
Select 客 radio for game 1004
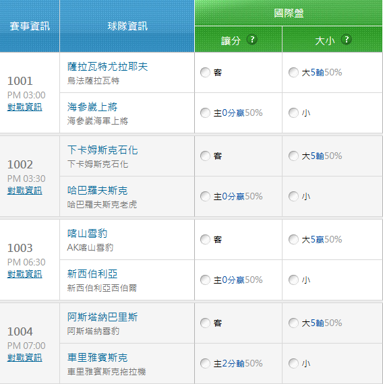tap(205, 323)
